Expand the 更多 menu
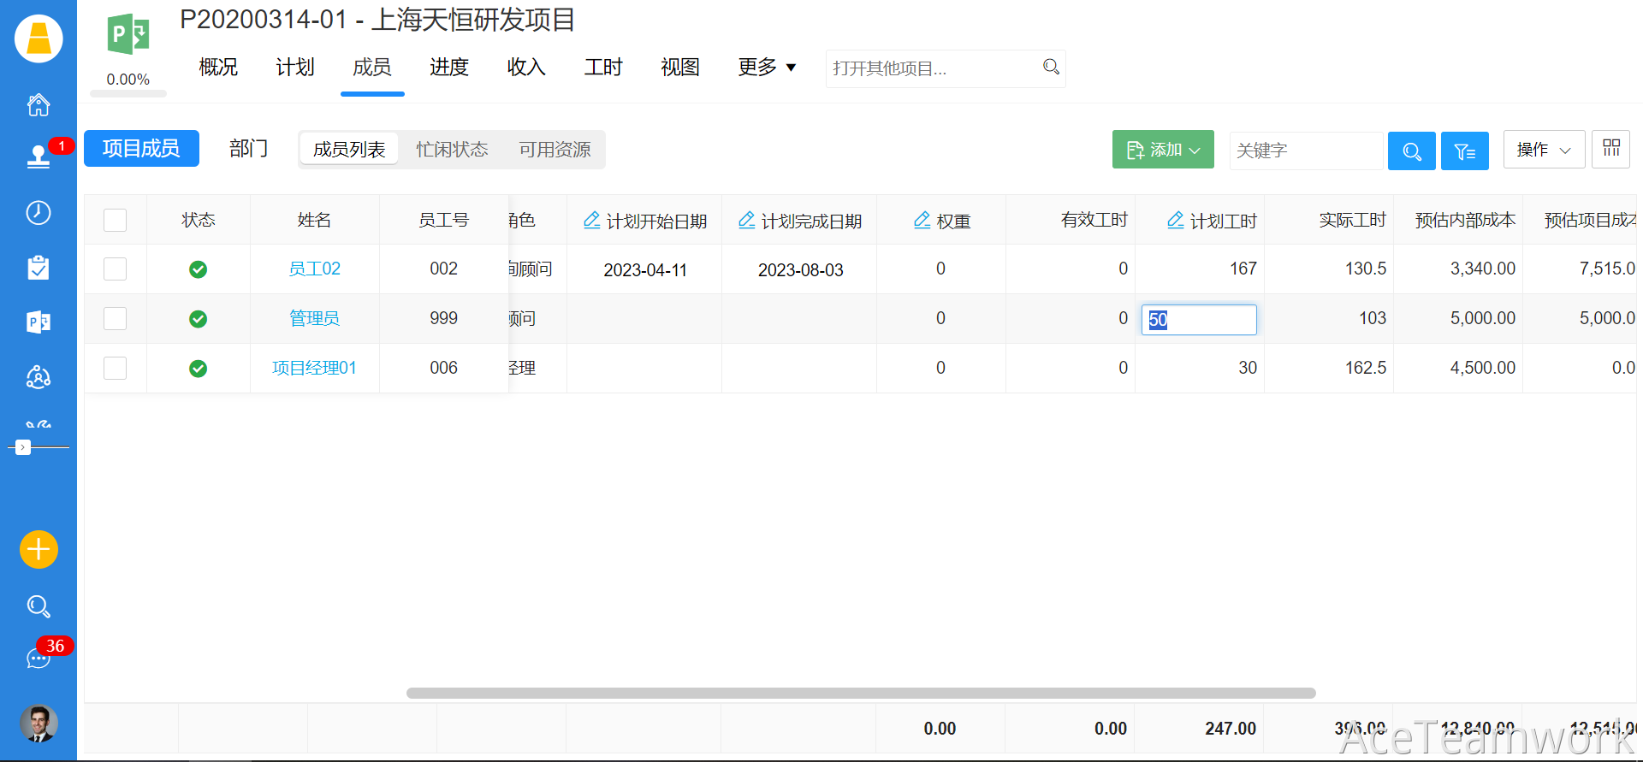 click(767, 68)
